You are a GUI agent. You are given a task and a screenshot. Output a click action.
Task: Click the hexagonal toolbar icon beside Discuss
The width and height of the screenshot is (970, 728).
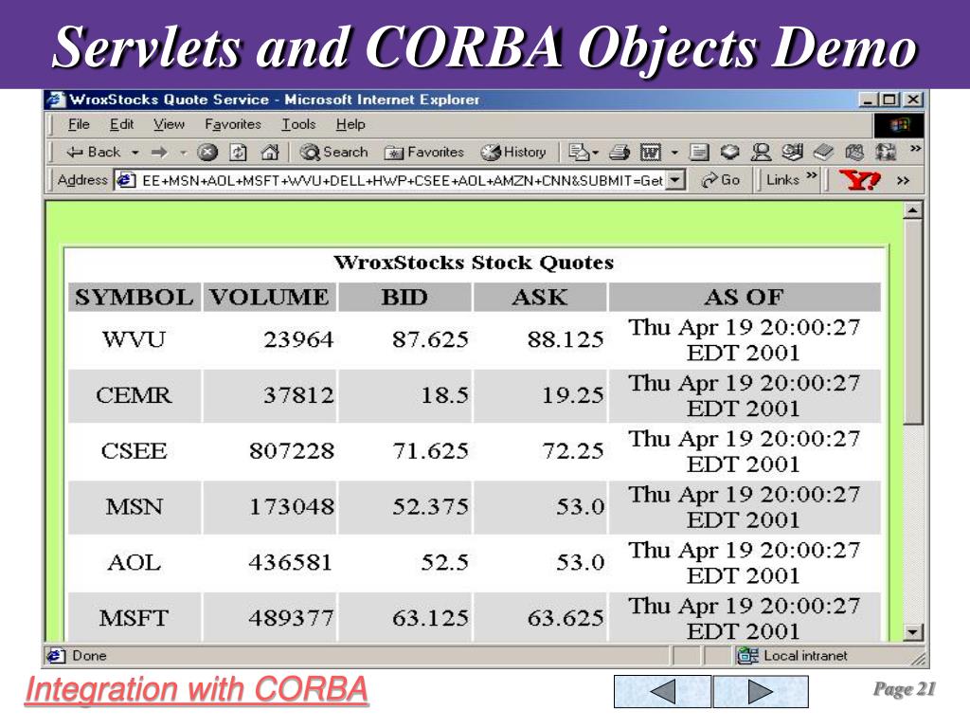(x=730, y=153)
